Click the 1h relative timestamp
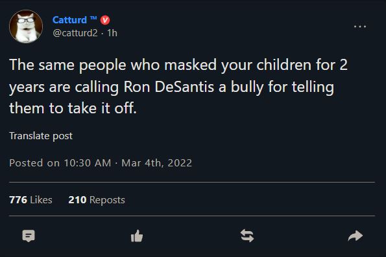 tap(112, 33)
